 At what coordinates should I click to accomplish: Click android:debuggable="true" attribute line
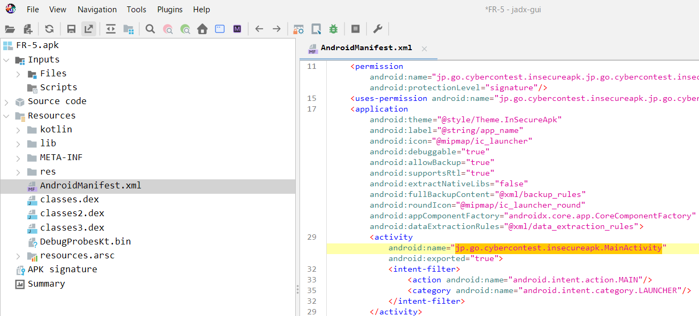[429, 152]
